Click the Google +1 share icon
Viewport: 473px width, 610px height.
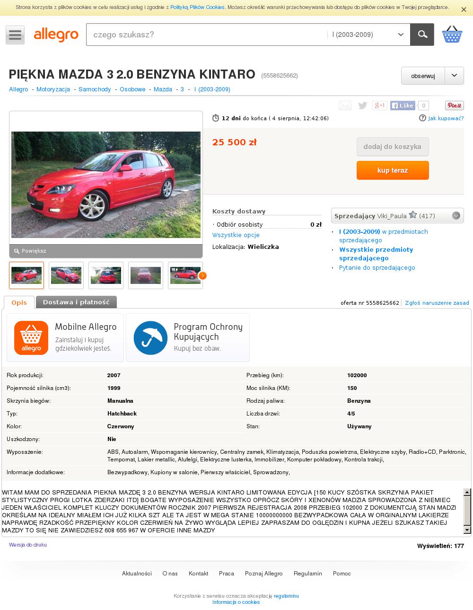pyautogui.click(x=380, y=106)
